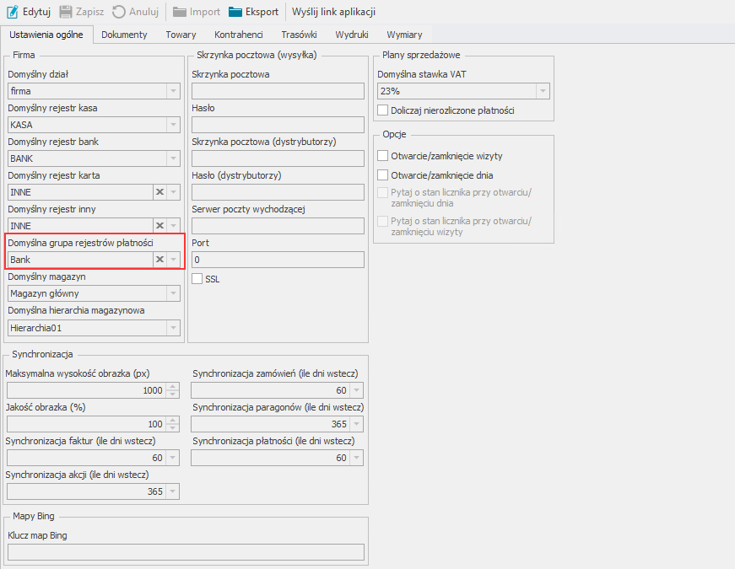Click the Edytuj pencil icon
Viewport: 735px width, 569px height.
pos(13,12)
